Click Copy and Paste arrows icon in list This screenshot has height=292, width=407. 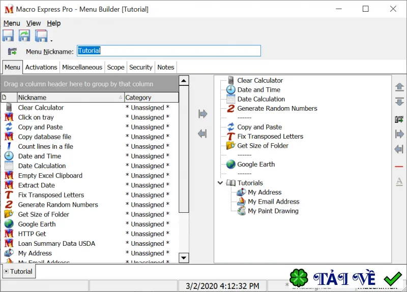click(9, 126)
